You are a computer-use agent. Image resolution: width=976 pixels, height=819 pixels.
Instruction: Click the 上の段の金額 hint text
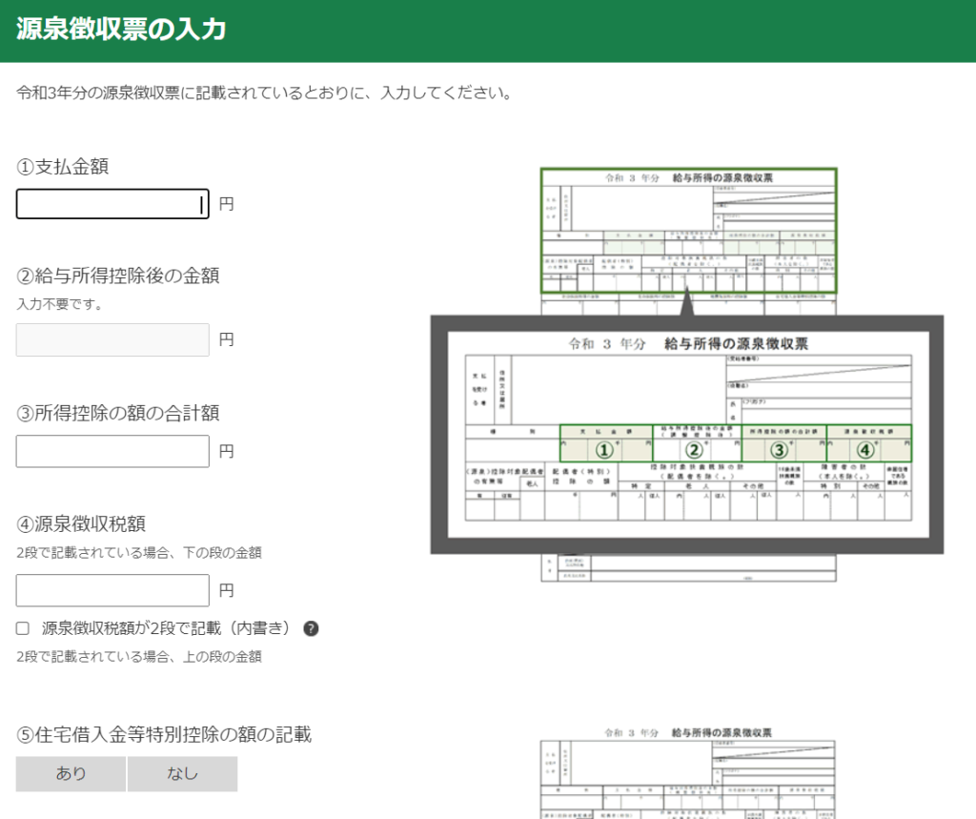(139, 657)
